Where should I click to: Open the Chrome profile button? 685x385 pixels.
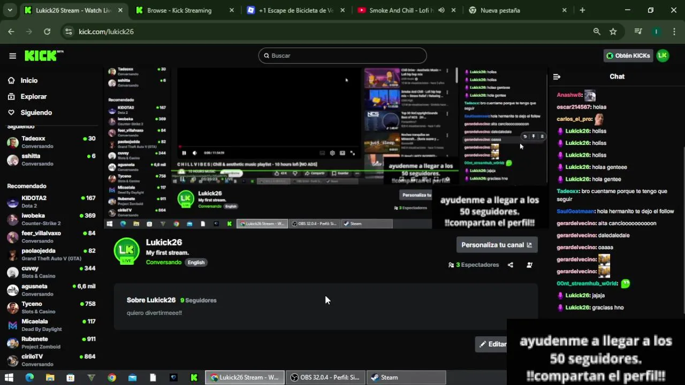click(656, 32)
